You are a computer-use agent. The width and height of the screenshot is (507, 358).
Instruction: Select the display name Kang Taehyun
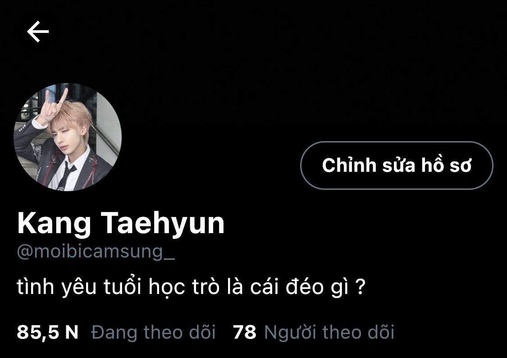point(121,223)
